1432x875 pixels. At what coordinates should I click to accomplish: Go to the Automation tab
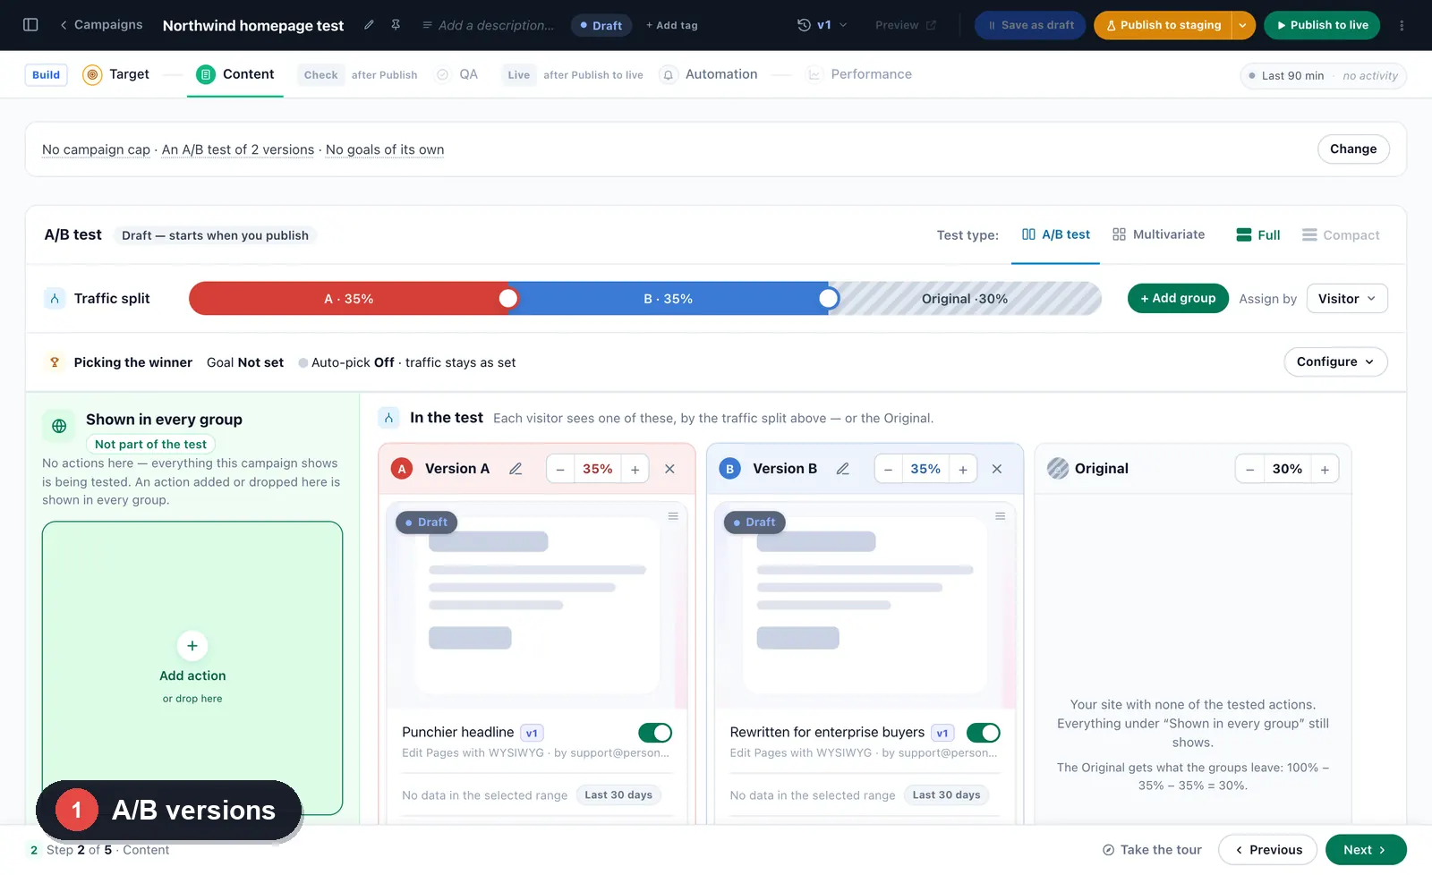coord(710,74)
